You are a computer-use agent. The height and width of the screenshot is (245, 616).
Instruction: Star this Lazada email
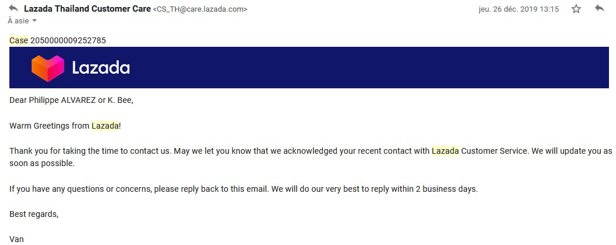[576, 9]
